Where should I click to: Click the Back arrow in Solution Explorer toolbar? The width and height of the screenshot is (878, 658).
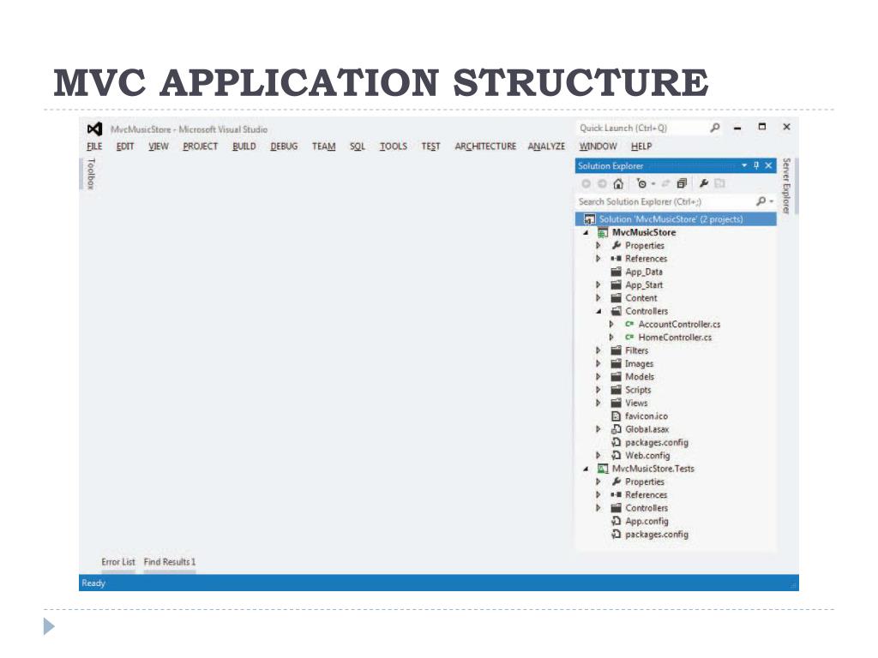pyautogui.click(x=586, y=183)
